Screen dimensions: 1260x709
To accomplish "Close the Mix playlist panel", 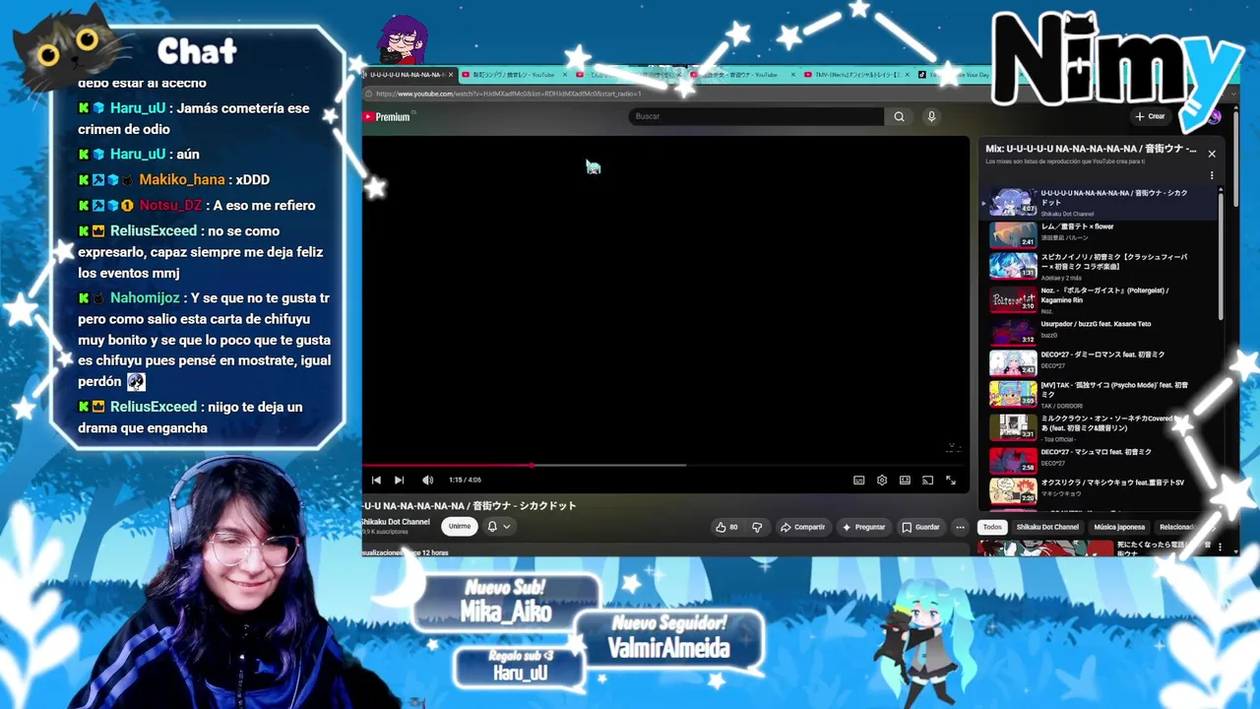I will click(x=1212, y=154).
